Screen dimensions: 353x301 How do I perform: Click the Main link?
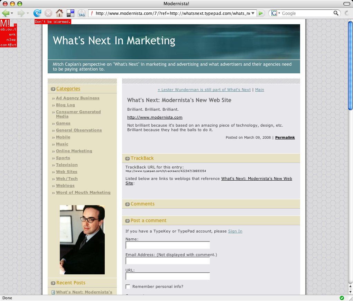coord(259,90)
